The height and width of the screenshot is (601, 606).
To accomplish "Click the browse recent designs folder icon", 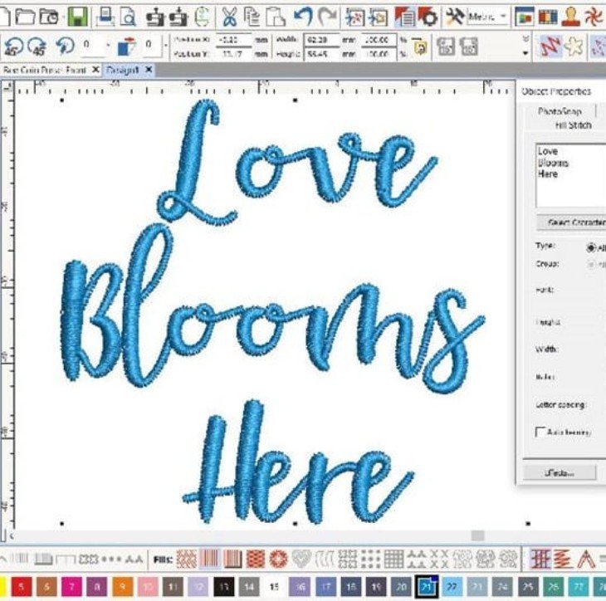I will [50, 17].
